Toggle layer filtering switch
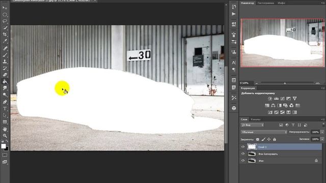 click(x=323, y=125)
